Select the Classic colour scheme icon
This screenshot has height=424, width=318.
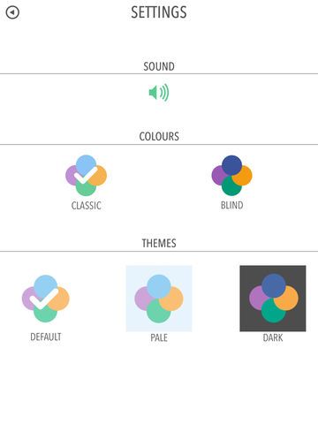click(86, 176)
